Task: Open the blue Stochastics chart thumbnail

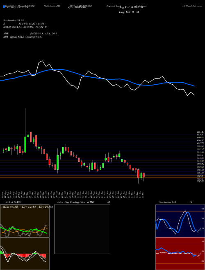Action: [x=180, y=221]
